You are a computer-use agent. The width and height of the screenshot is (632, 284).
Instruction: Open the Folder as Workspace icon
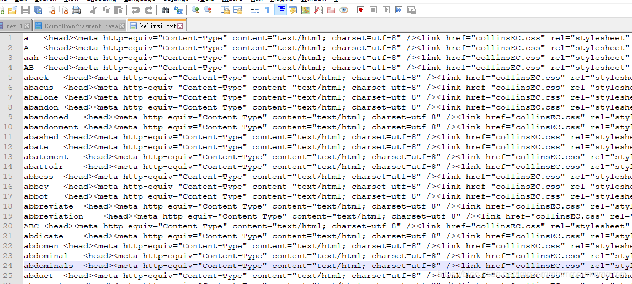(331, 10)
